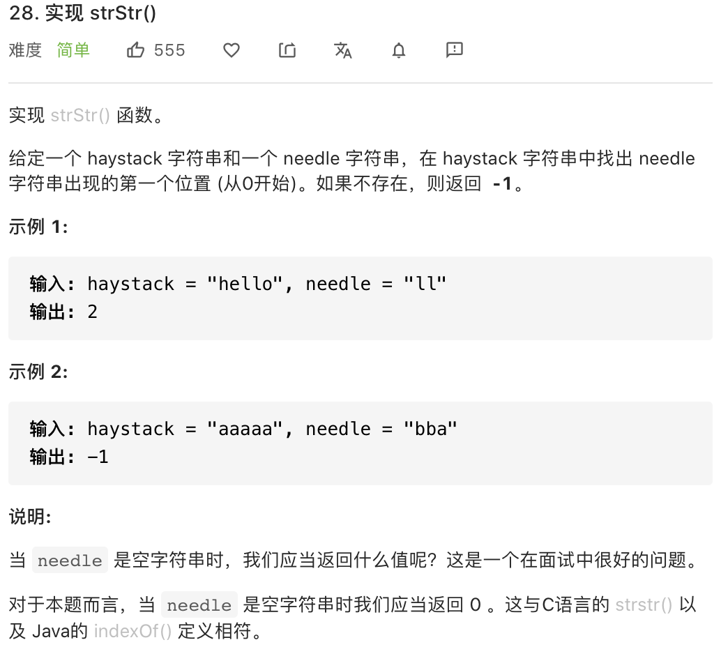Click the heart favorite icon
721x647 pixels.
(x=232, y=50)
